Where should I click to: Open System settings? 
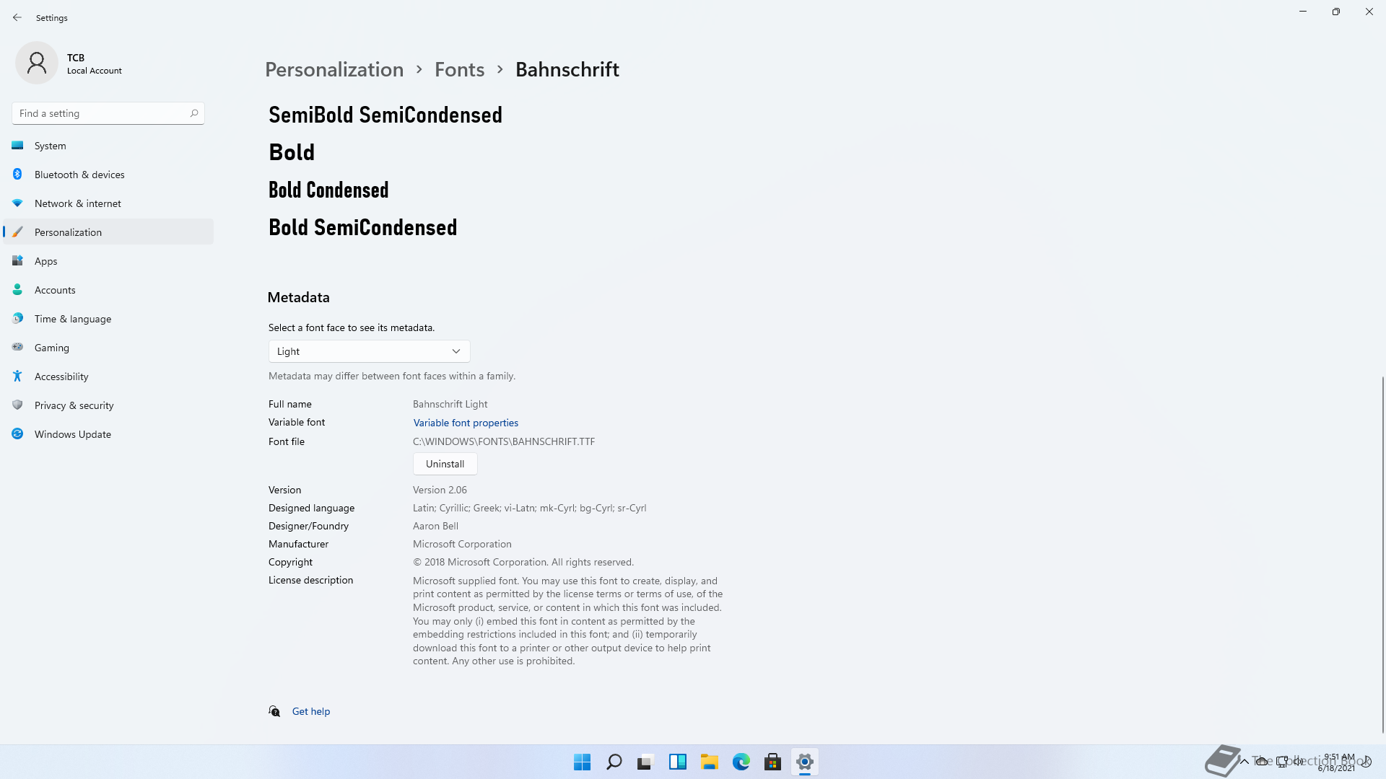click(108, 146)
